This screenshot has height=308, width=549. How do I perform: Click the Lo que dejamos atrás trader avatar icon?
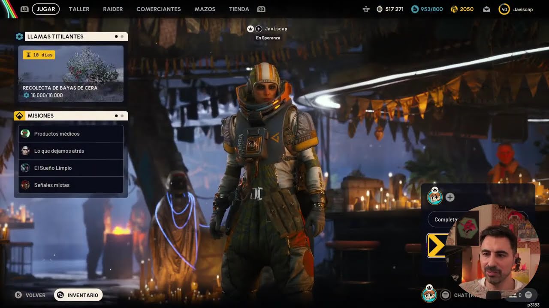(25, 151)
